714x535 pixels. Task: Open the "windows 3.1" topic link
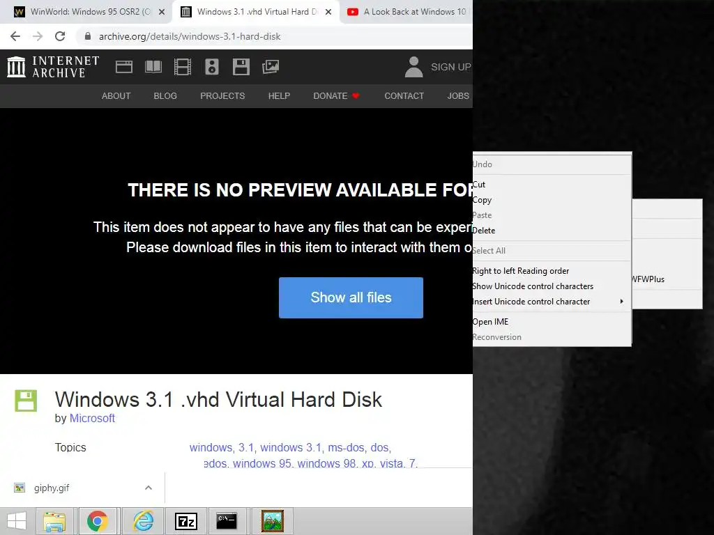[x=291, y=447]
